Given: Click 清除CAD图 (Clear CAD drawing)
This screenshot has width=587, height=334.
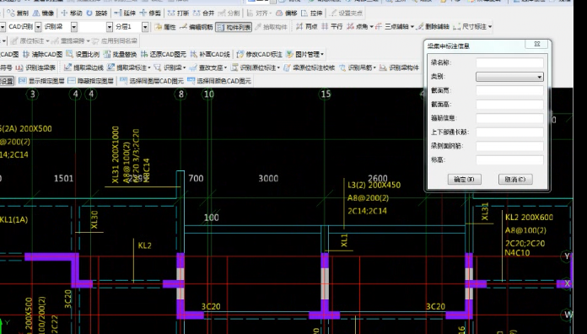Looking at the screenshot, I should pyautogui.click(x=43, y=54).
